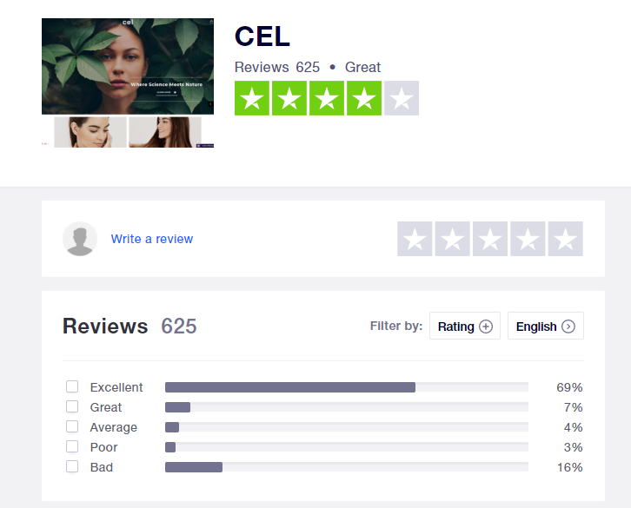The width and height of the screenshot is (631, 508).
Task: Click the Bad 16% rating bar
Action: [x=347, y=467]
